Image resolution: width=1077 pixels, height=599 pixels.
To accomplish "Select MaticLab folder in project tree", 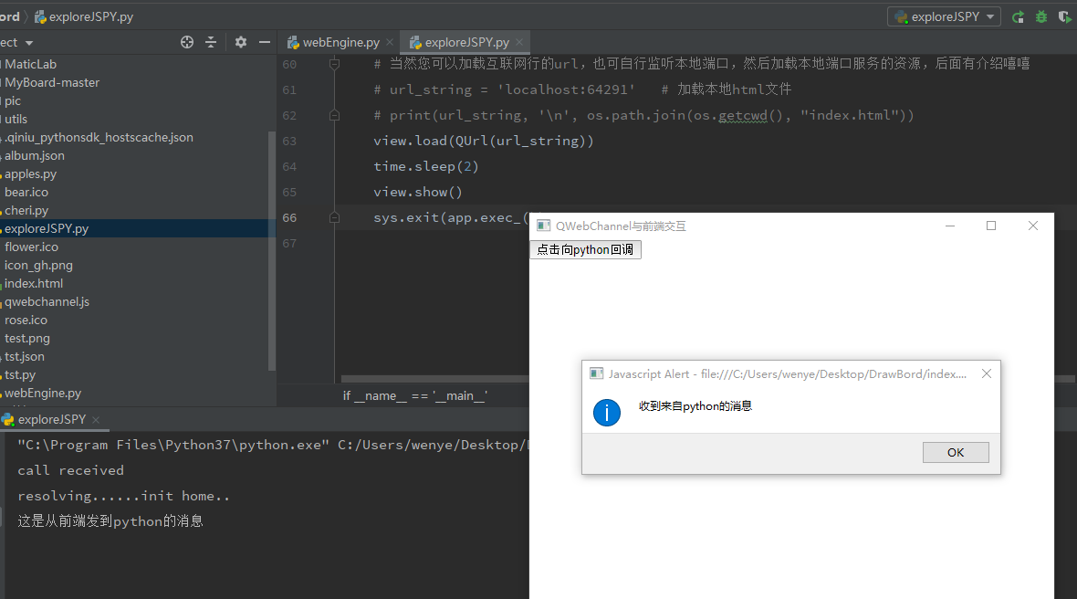I will coord(31,64).
